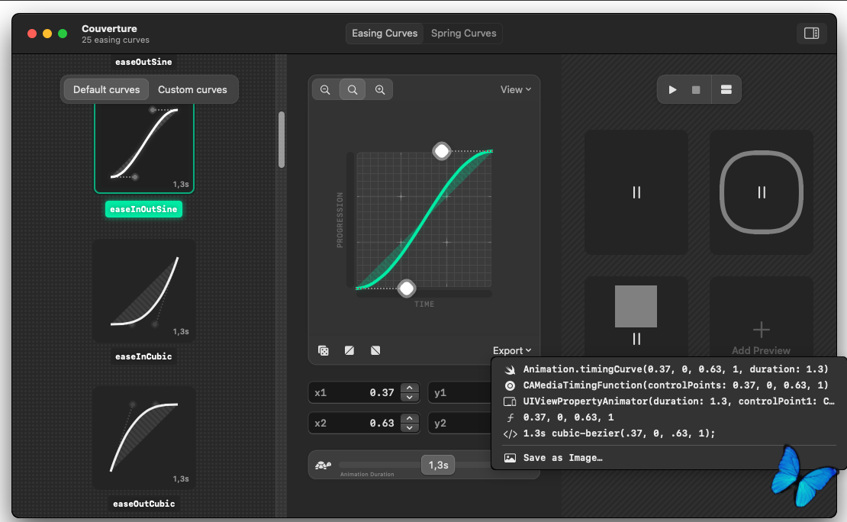Open the Export dropdown menu
The image size is (847, 522).
click(512, 351)
